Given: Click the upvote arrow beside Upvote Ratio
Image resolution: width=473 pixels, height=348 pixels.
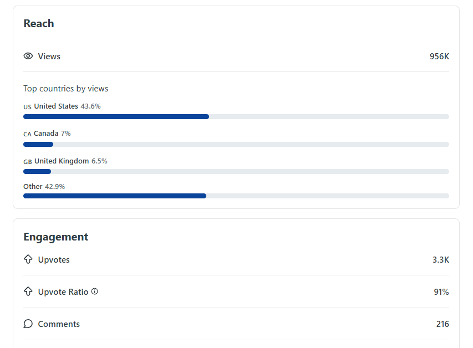Looking at the screenshot, I should [28, 291].
